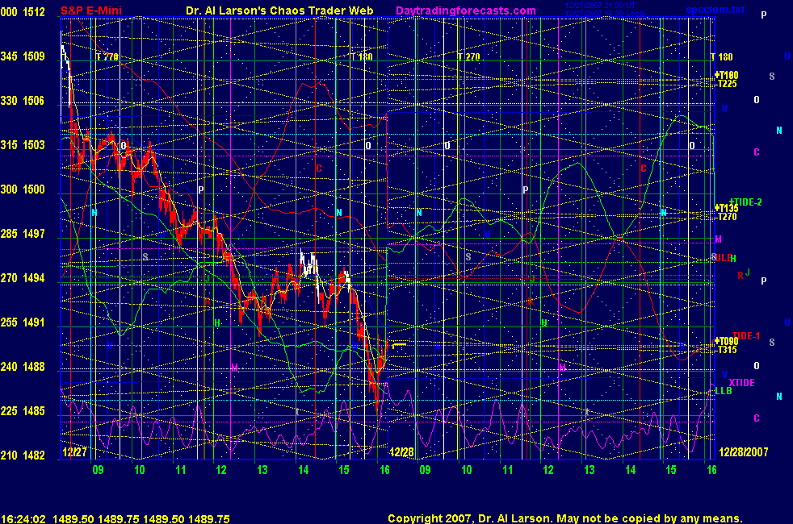This screenshot has height=524, width=793.
Task: Open the Daytradingforecasts.com label
Action: point(466,10)
